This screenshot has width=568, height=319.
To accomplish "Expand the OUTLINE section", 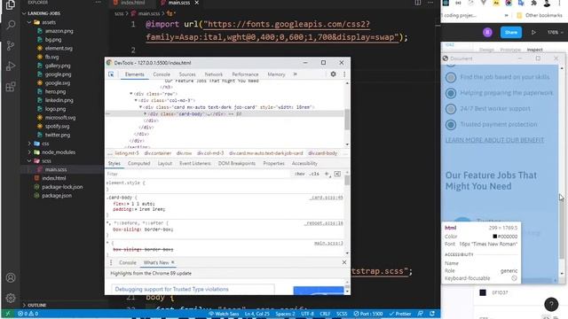I will click(x=24, y=305).
